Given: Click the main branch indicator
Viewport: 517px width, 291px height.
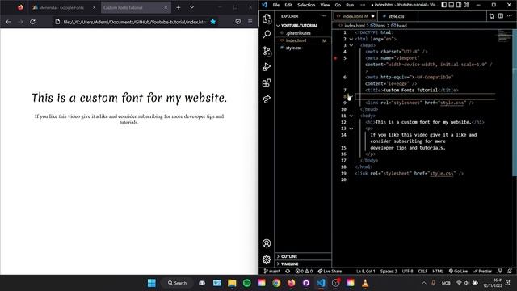Looking at the screenshot, I should click(271, 272).
